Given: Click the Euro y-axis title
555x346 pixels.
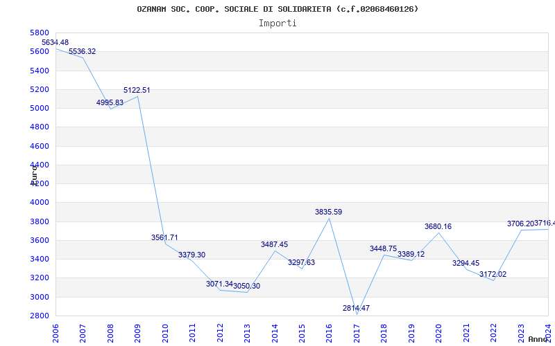Looking at the screenshot, I should pyautogui.click(x=34, y=174).
